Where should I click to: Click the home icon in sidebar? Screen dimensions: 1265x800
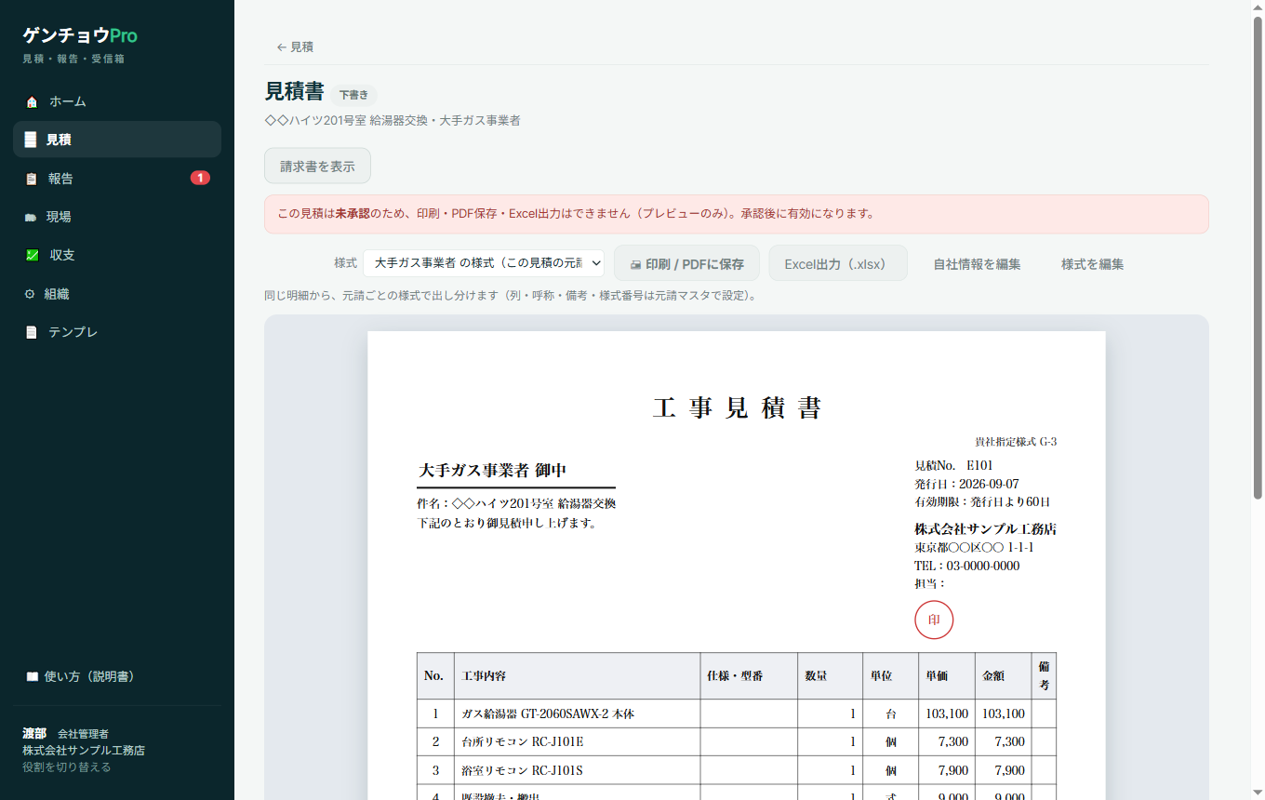32,101
